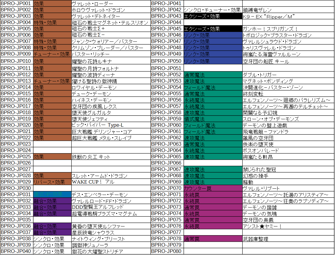Click the brown リバース・効果 cell
Viewport: 335px width, 258px height.
(52, 182)
